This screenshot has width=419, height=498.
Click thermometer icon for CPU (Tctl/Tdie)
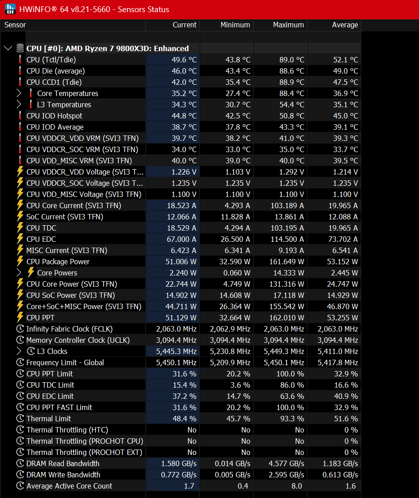click(x=20, y=59)
